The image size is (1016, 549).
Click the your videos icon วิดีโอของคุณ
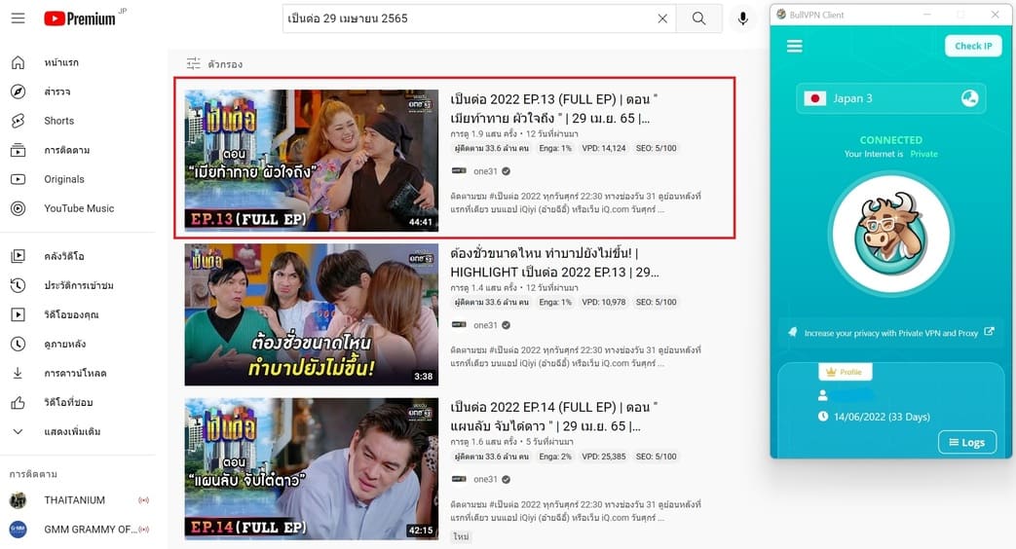(x=19, y=314)
